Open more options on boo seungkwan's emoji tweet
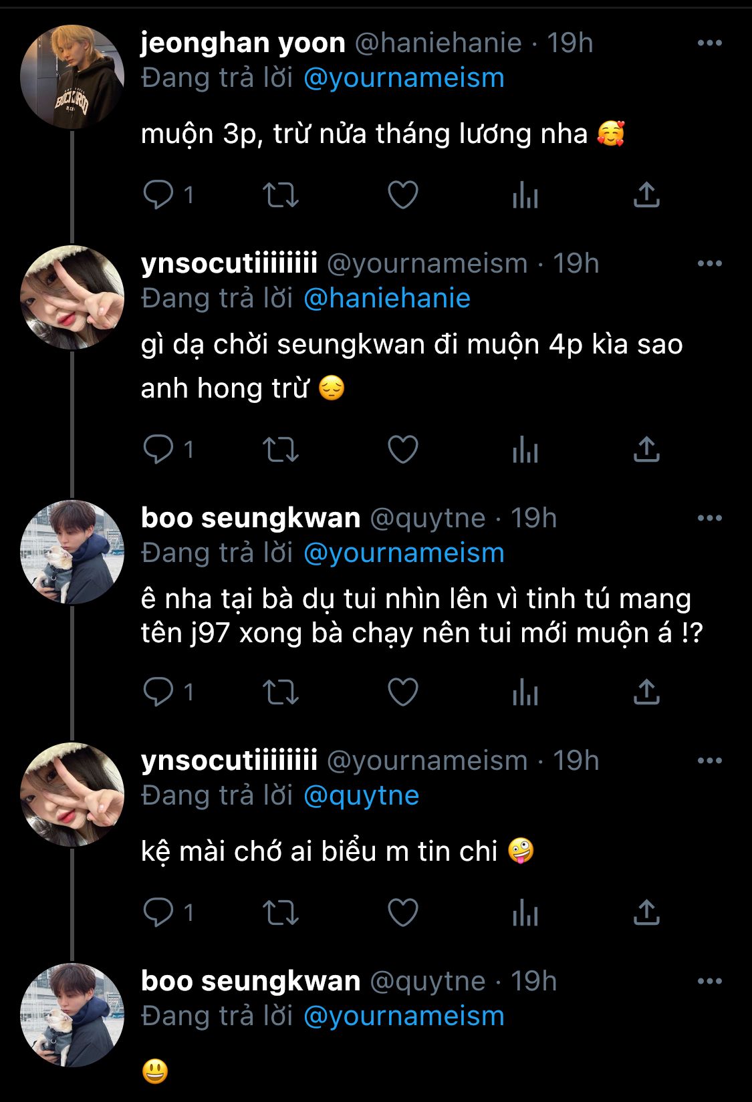 (x=709, y=982)
